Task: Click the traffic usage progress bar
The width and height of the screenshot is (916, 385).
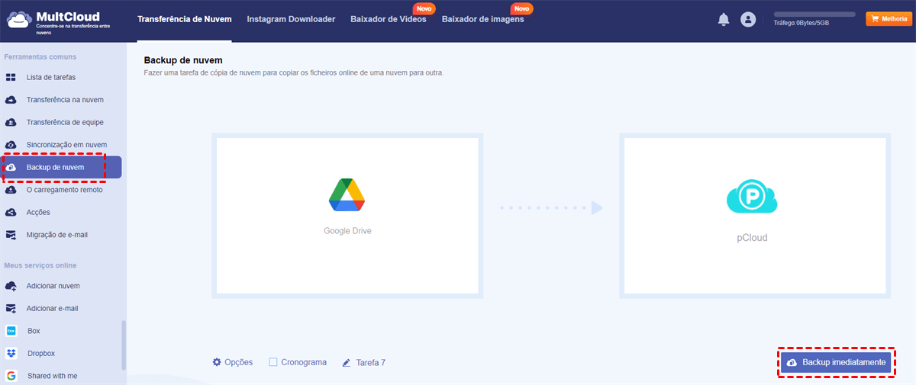Action: 814,14
